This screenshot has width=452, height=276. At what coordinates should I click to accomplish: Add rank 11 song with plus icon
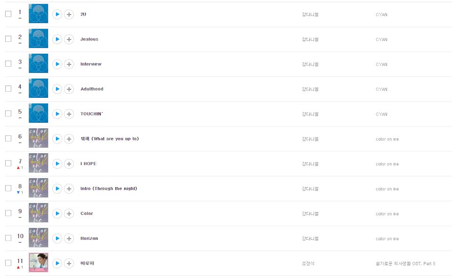pyautogui.click(x=69, y=263)
